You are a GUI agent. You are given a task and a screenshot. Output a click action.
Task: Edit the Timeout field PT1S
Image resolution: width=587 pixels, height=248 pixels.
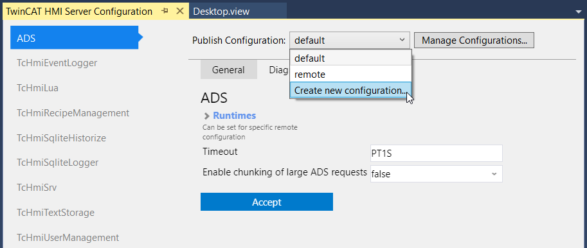click(x=437, y=154)
